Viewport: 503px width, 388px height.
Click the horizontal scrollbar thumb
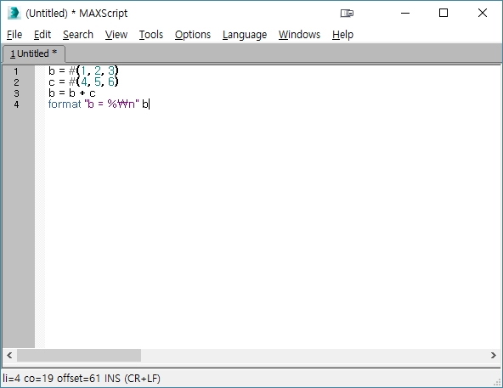point(79,355)
